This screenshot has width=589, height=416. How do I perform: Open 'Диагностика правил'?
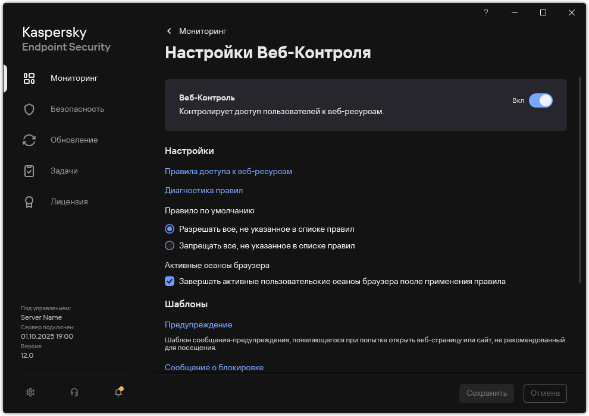pyautogui.click(x=203, y=190)
